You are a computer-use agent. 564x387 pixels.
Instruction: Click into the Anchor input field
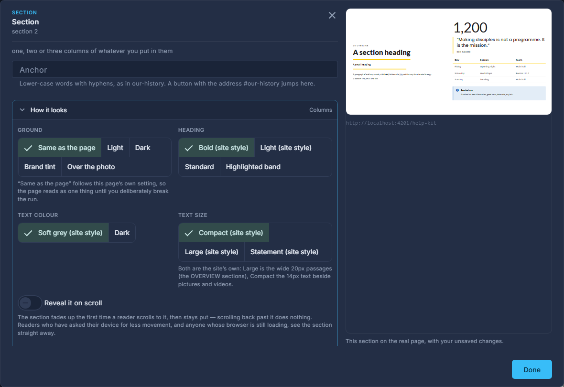[x=175, y=69]
